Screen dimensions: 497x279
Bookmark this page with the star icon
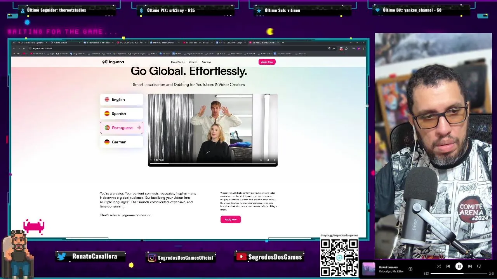click(334, 48)
